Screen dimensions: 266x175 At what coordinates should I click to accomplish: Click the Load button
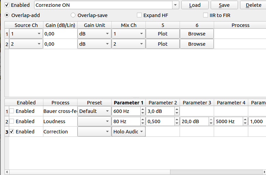(x=195, y=5)
